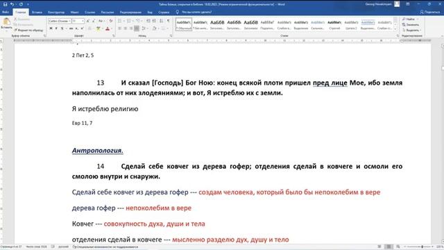This screenshot has height=250, width=444.
Task: Toggle justify alignment
Action: 137,28
